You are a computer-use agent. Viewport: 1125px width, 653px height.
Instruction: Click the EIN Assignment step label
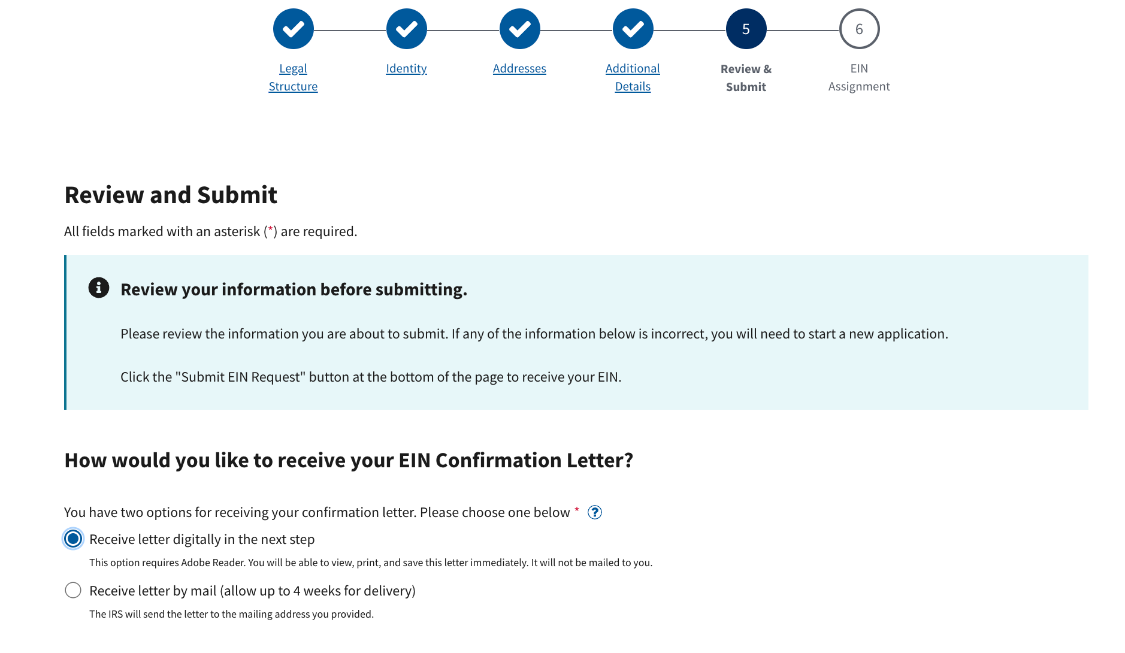pos(859,77)
